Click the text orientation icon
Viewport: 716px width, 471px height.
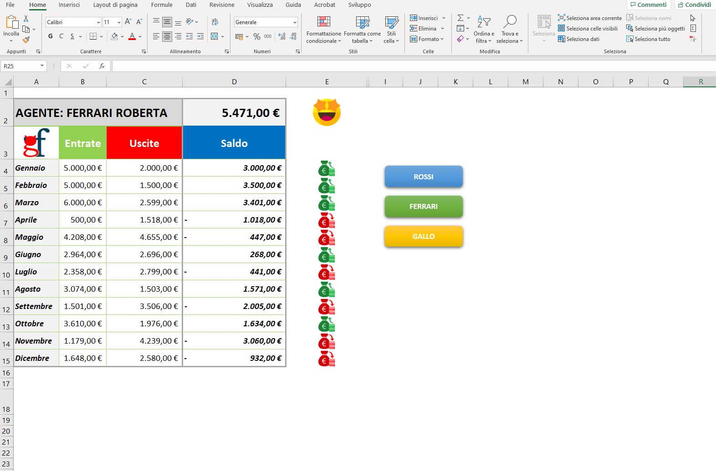[x=190, y=22]
